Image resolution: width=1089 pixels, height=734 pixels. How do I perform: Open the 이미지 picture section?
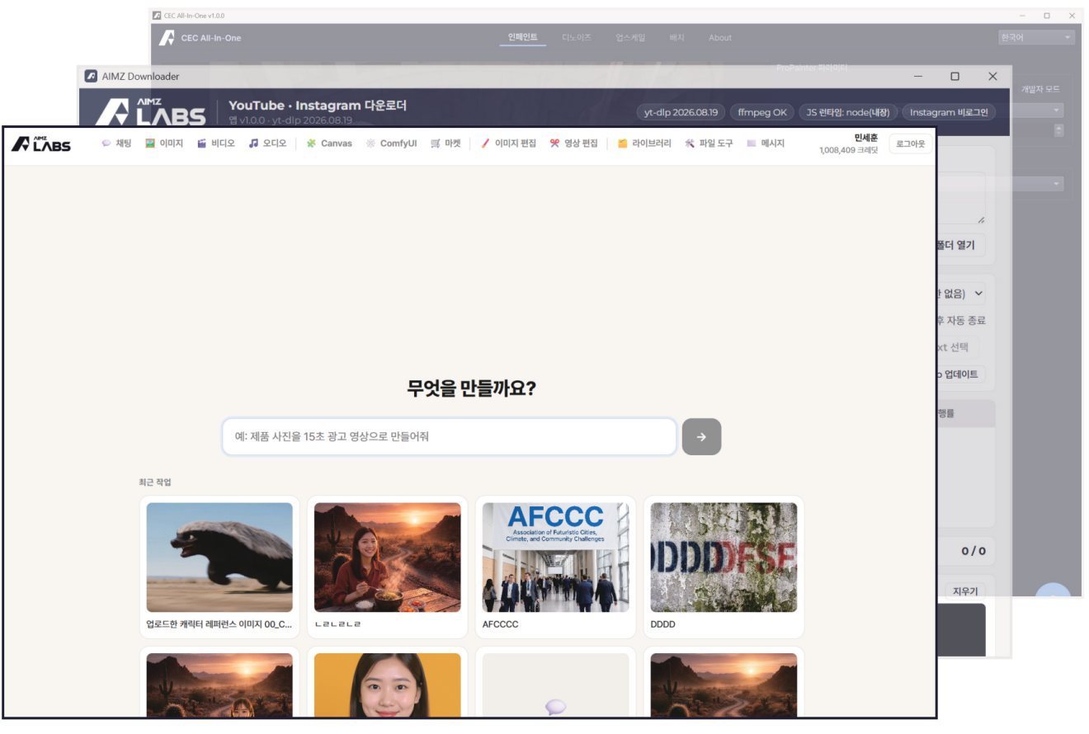click(164, 144)
